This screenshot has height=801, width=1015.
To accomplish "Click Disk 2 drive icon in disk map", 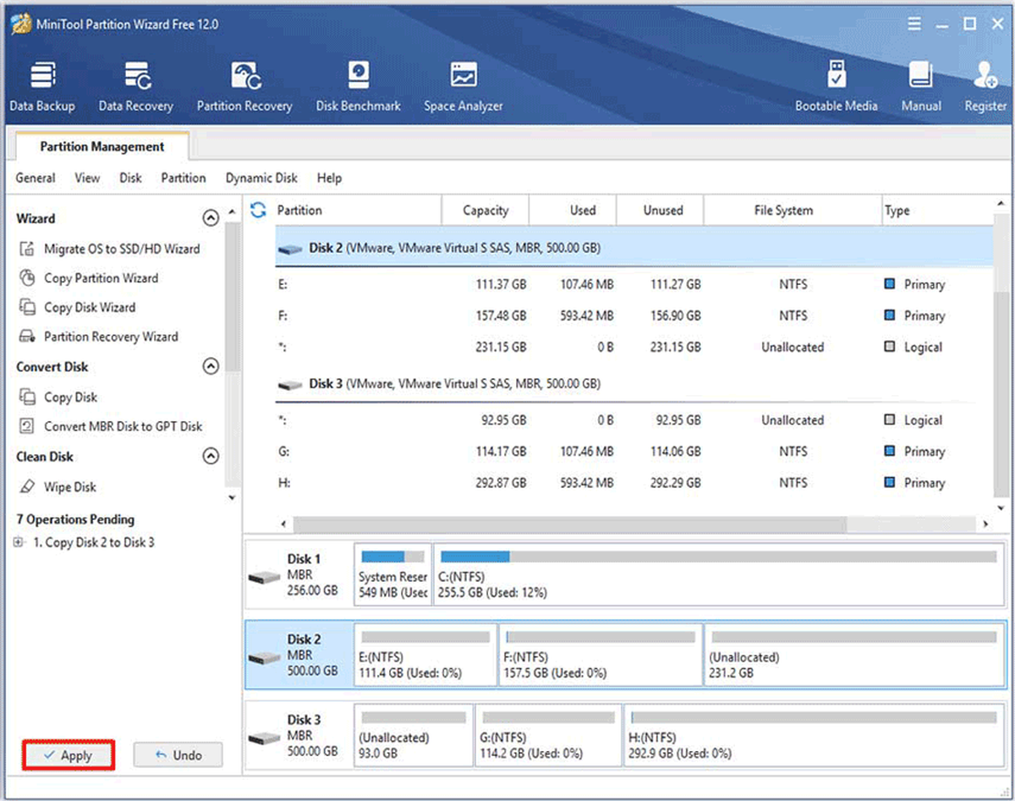I will (264, 657).
